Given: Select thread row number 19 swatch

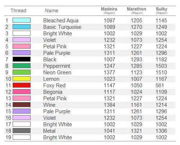Looking at the screenshot, I should pyautogui.click(x=22, y=137).
